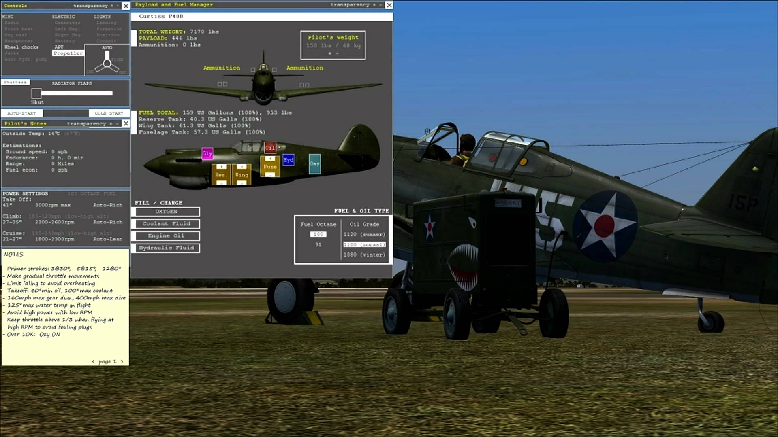The height and width of the screenshot is (437, 778).
Task: Toggle Radio in MISC list
Action: tap(12, 23)
